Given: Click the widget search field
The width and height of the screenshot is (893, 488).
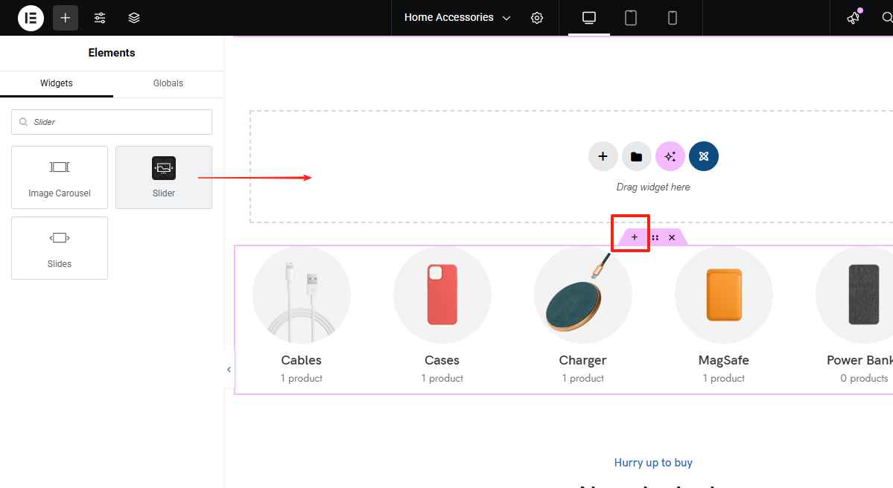Looking at the screenshot, I should 112,122.
